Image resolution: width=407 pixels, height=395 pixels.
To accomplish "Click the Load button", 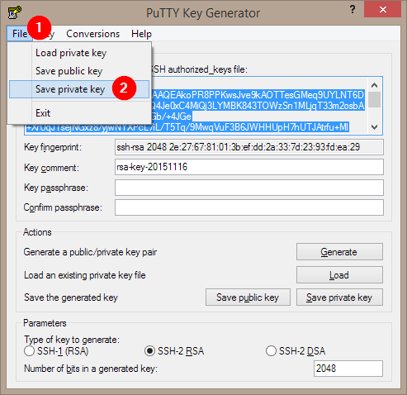I will coord(339,275).
